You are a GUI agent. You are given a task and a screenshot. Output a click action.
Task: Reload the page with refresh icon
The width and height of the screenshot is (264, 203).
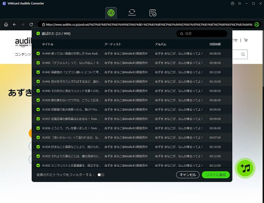(31, 25)
